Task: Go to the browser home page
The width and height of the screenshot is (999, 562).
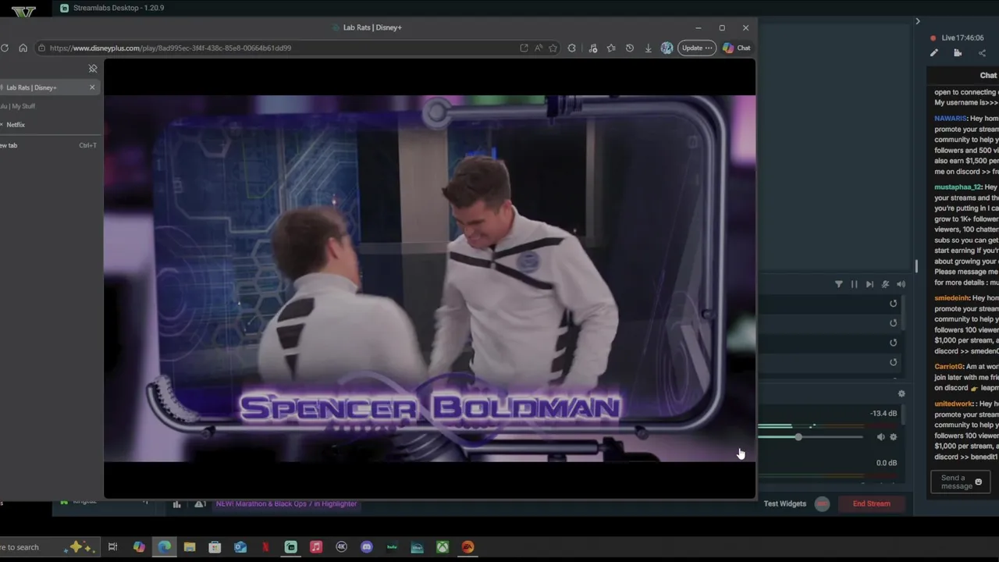Action: (23, 48)
